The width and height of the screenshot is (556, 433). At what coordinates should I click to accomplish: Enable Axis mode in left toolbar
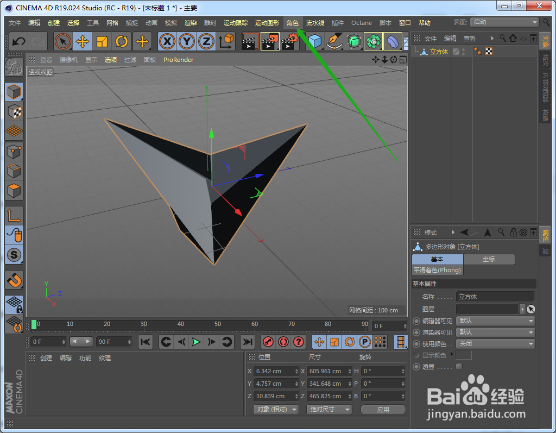point(14,216)
